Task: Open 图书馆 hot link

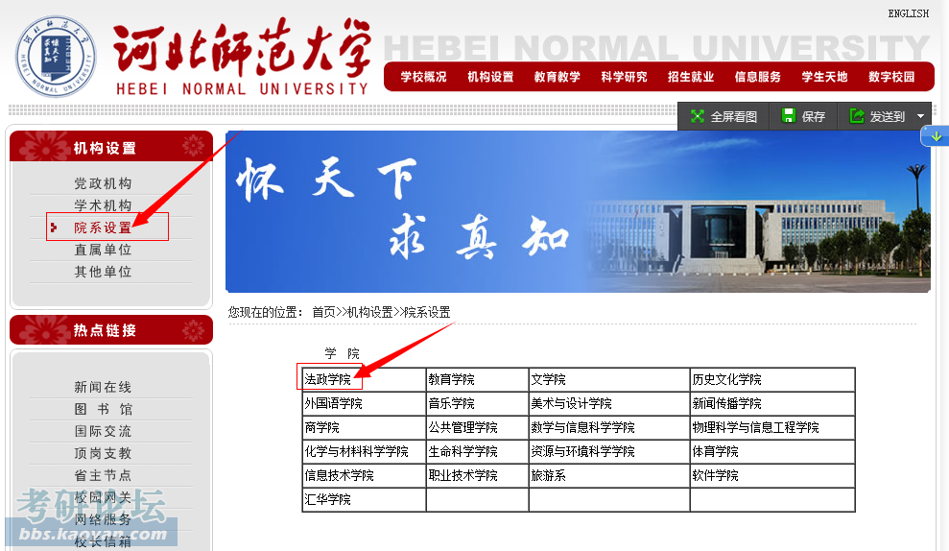Action: click(x=103, y=409)
